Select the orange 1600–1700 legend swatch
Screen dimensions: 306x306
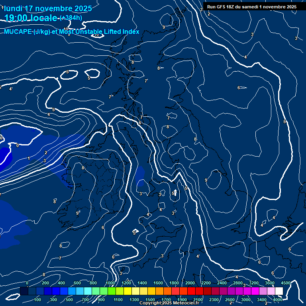click(160, 291)
